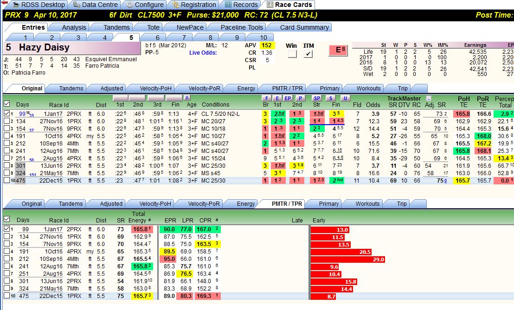Open the Paceline Tools tab
The width and height of the screenshot is (514, 310).
pyautogui.click(x=242, y=27)
